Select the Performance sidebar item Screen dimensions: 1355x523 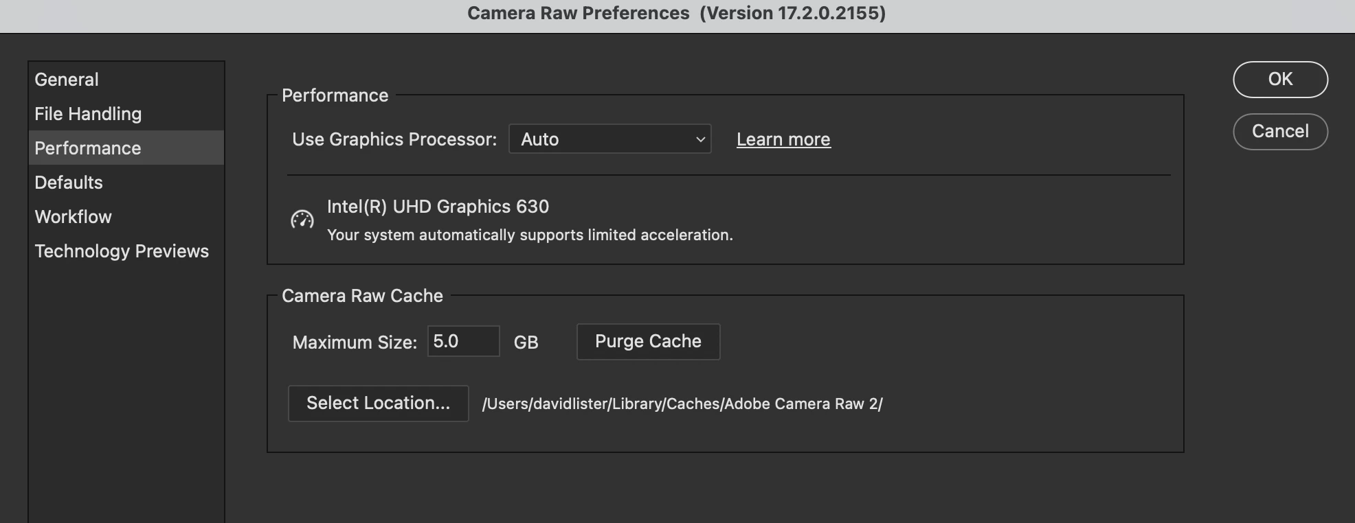88,148
